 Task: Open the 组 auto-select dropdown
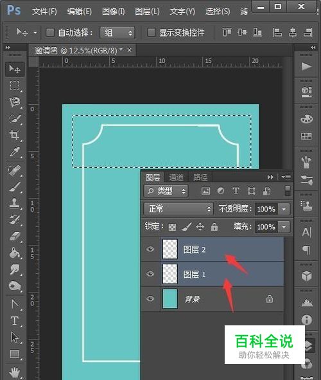(x=117, y=33)
